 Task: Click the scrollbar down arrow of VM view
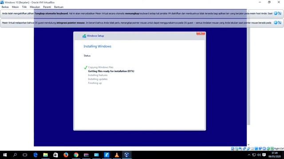coord(248,145)
